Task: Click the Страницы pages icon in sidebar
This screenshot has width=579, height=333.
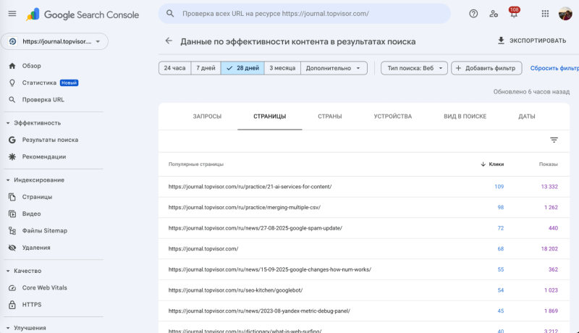Action: (12, 197)
